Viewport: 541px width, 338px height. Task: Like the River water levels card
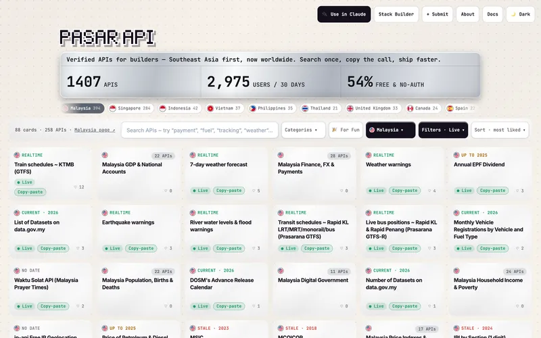(x=256, y=248)
